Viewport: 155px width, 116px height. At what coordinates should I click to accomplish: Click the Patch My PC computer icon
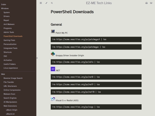(53, 32)
